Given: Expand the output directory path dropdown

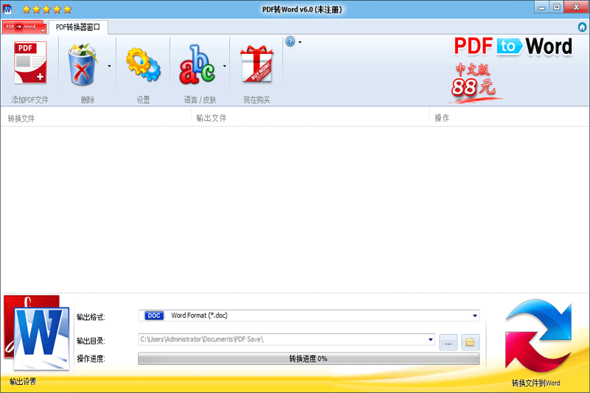Looking at the screenshot, I should (x=430, y=340).
